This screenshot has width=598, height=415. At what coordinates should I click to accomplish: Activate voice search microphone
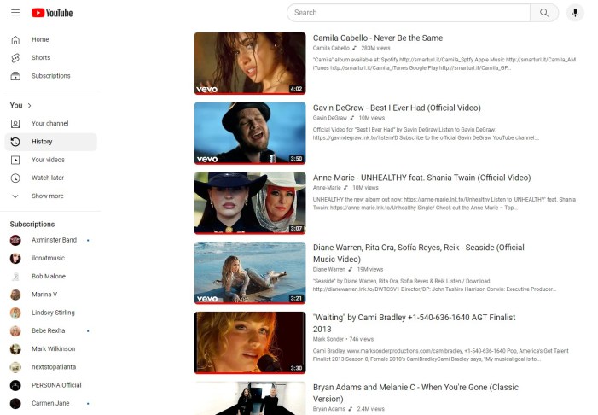[x=575, y=13]
